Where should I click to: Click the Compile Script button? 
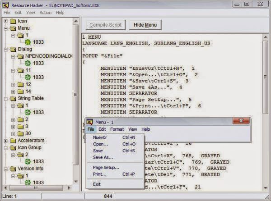105,25
